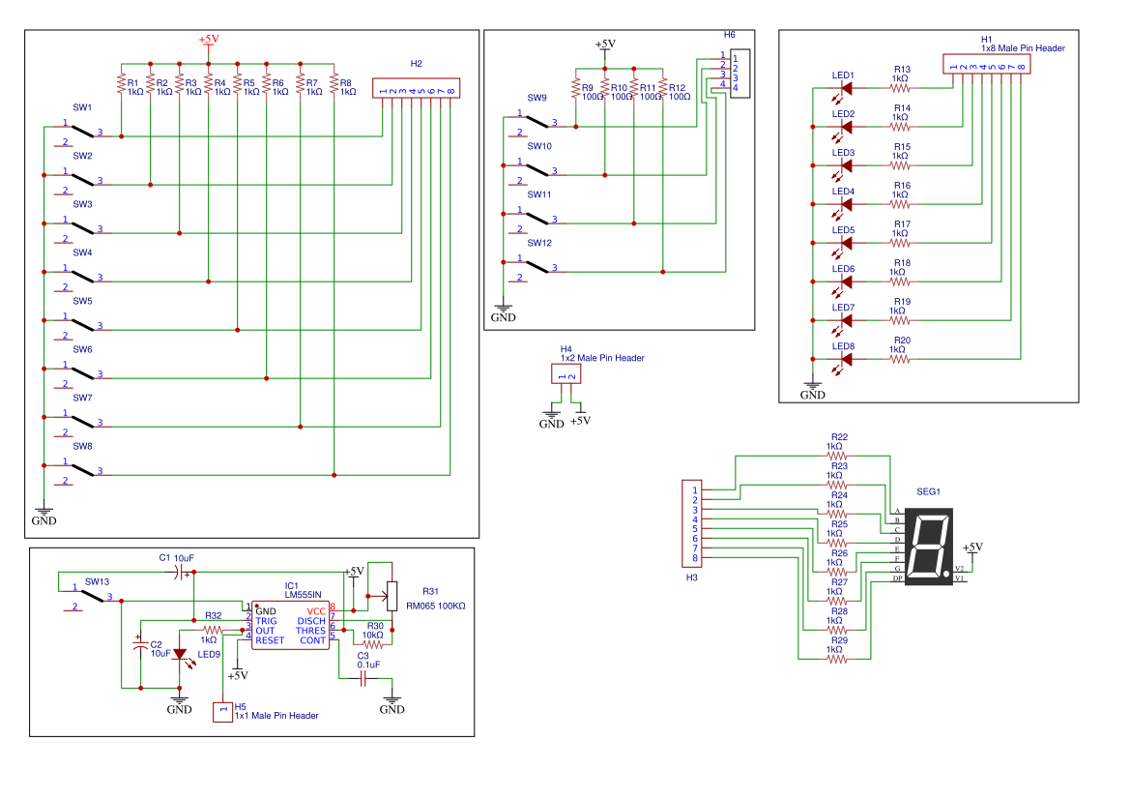Image resolution: width=1131 pixels, height=800 pixels.
Task: Select the SW5 switch symbol
Action: (83, 326)
